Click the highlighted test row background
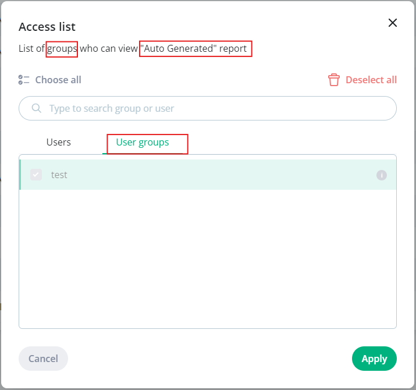This screenshot has width=416, height=390. 208,175
